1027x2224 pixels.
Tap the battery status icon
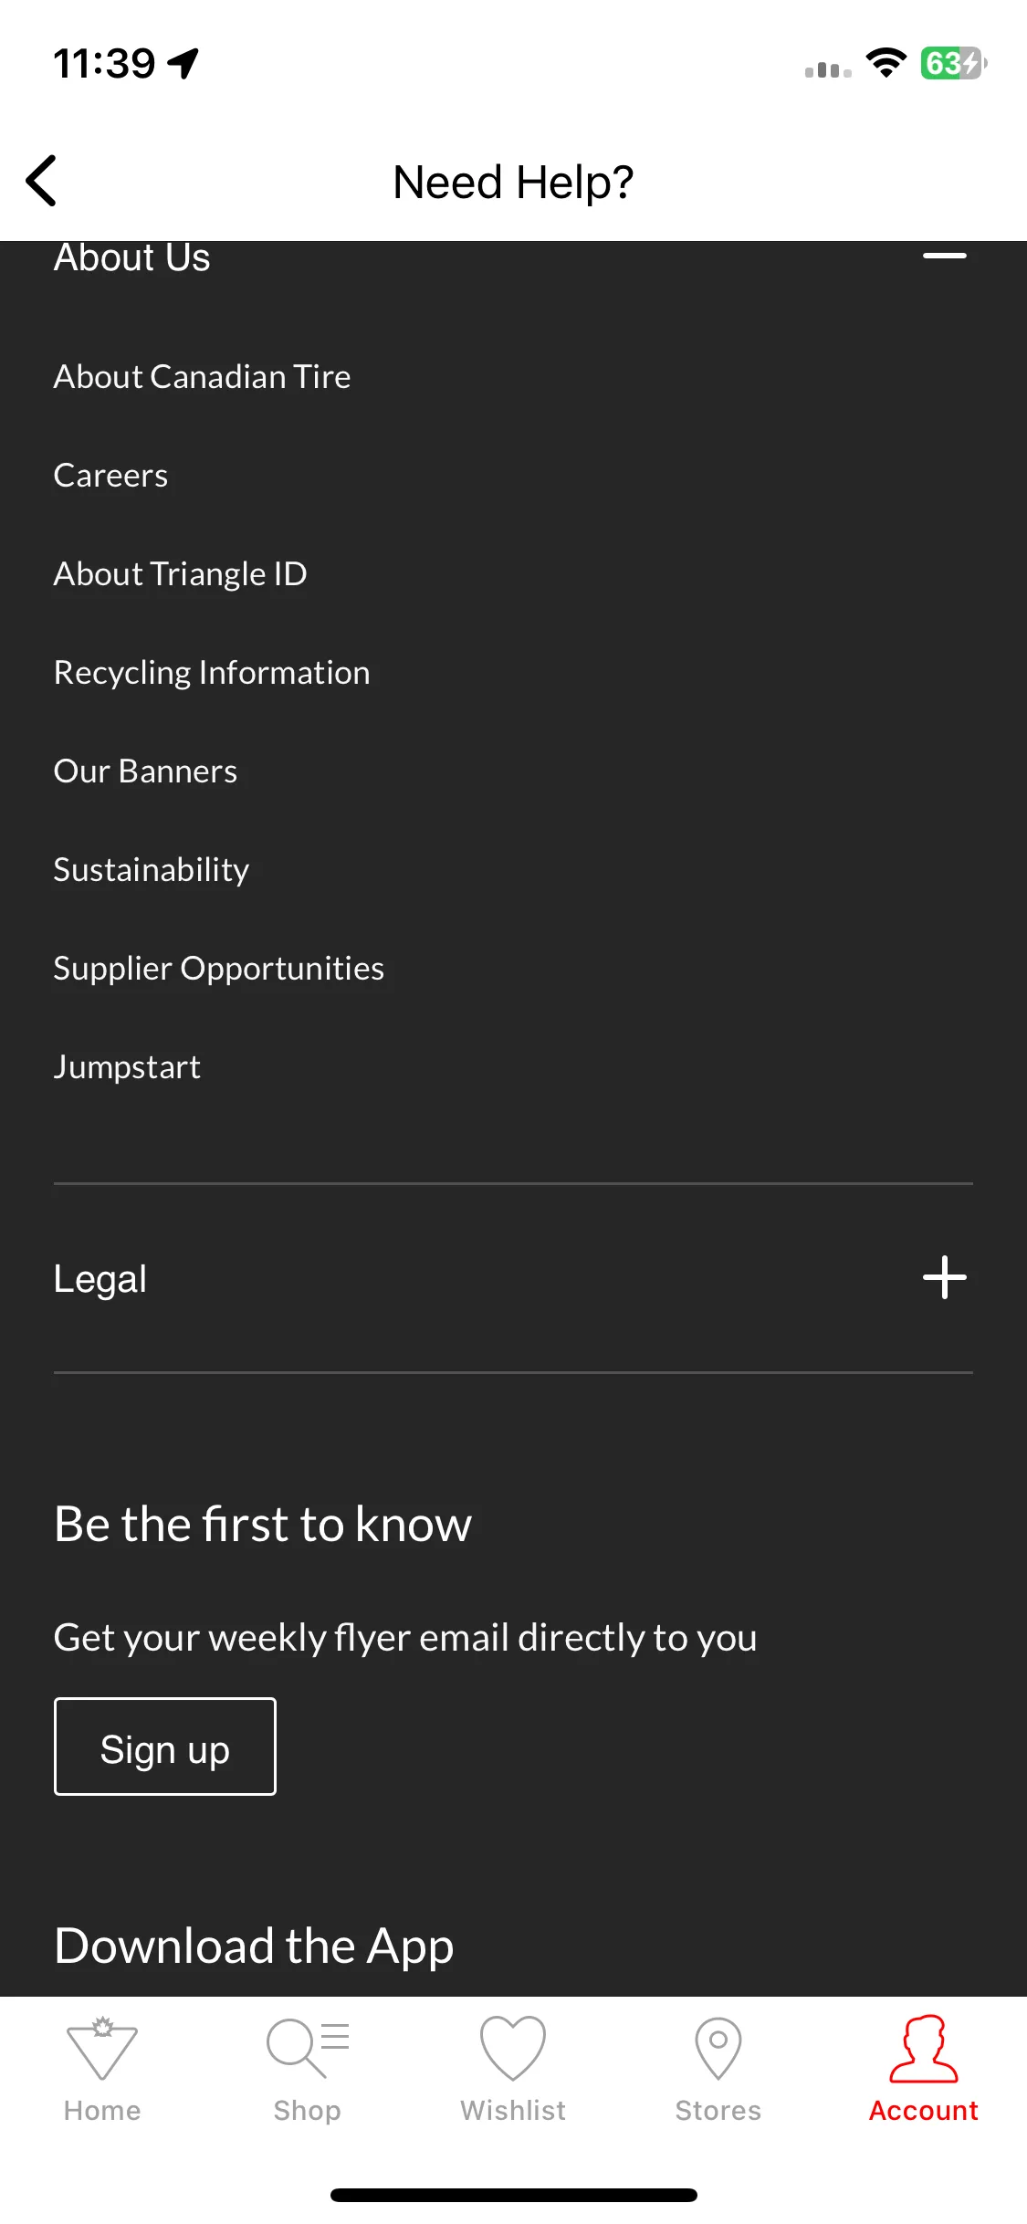point(953,64)
